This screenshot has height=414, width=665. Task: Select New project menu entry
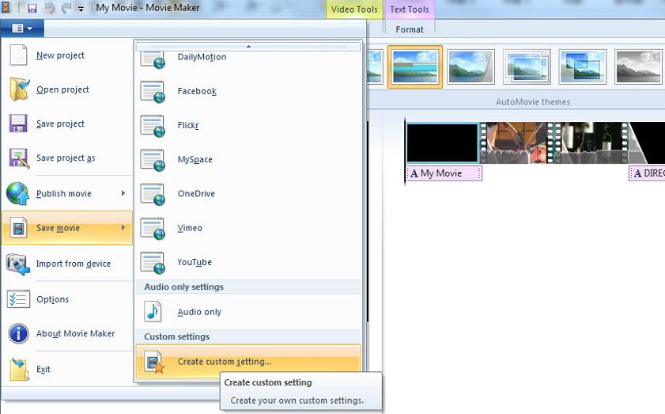coord(67,55)
